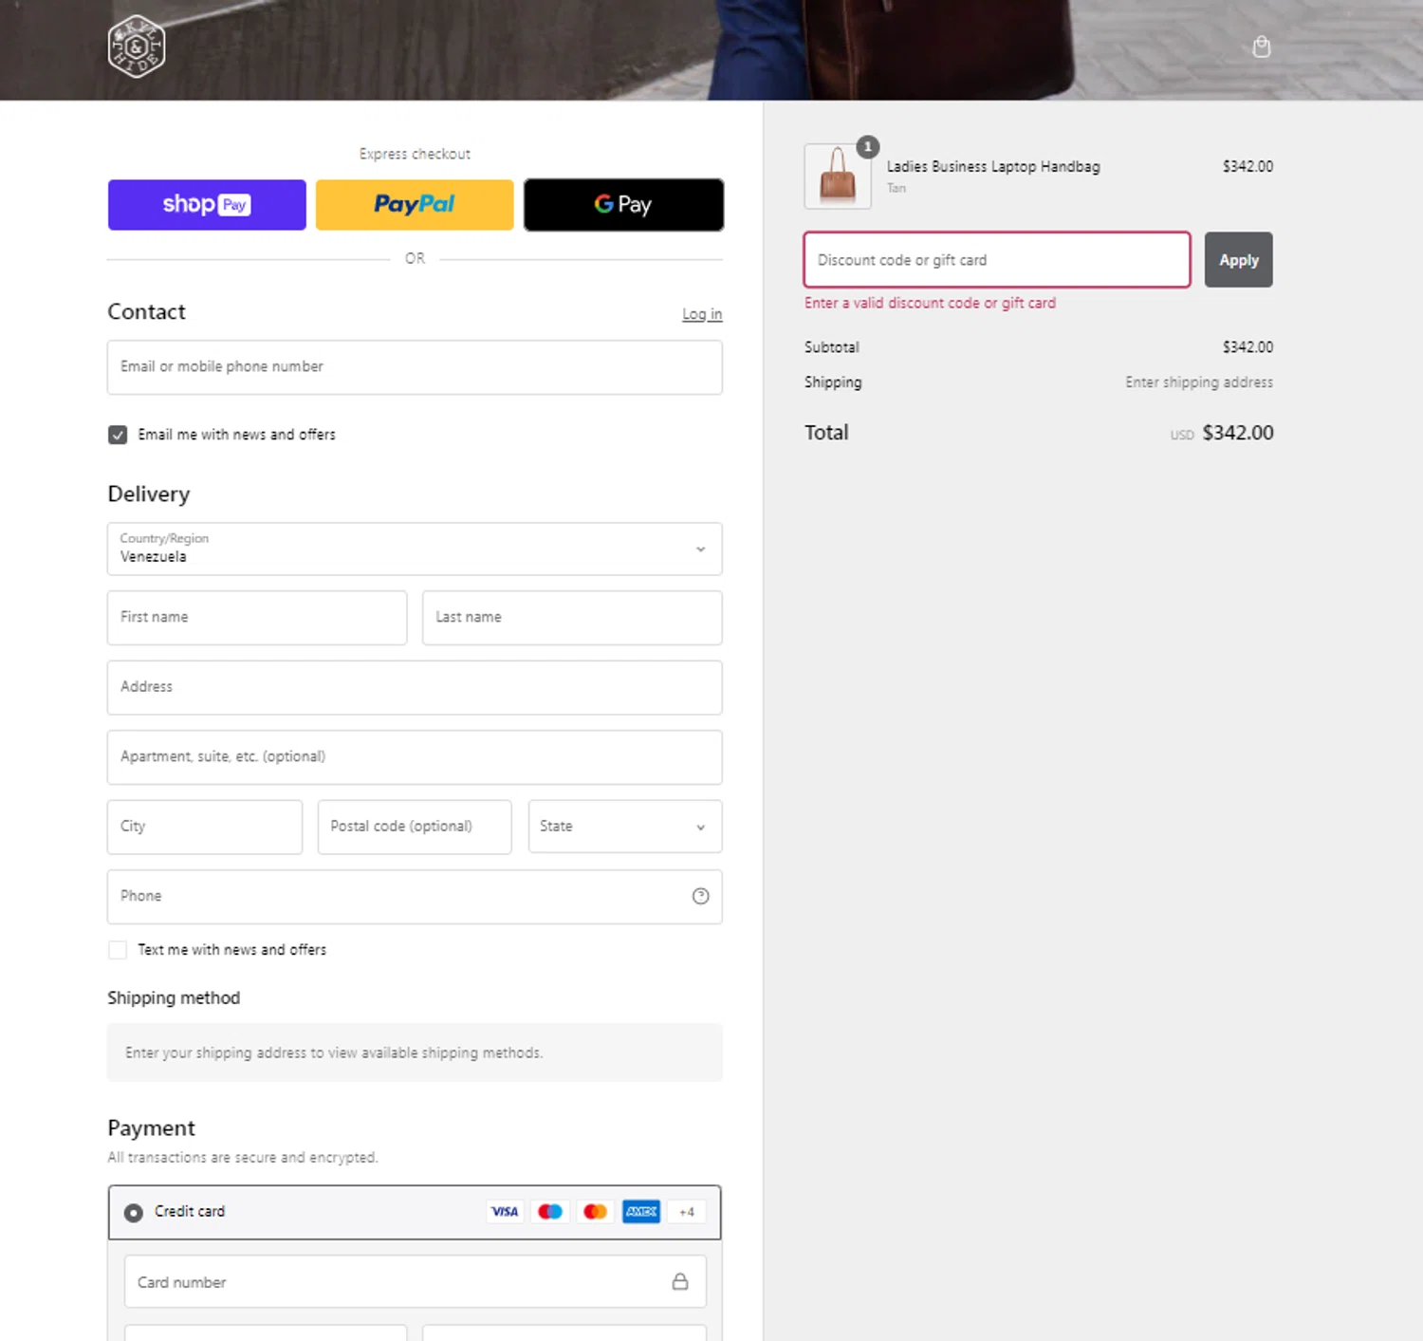Focus the Apartment, suite, etc. field
This screenshot has height=1341, width=1423.
[415, 757]
